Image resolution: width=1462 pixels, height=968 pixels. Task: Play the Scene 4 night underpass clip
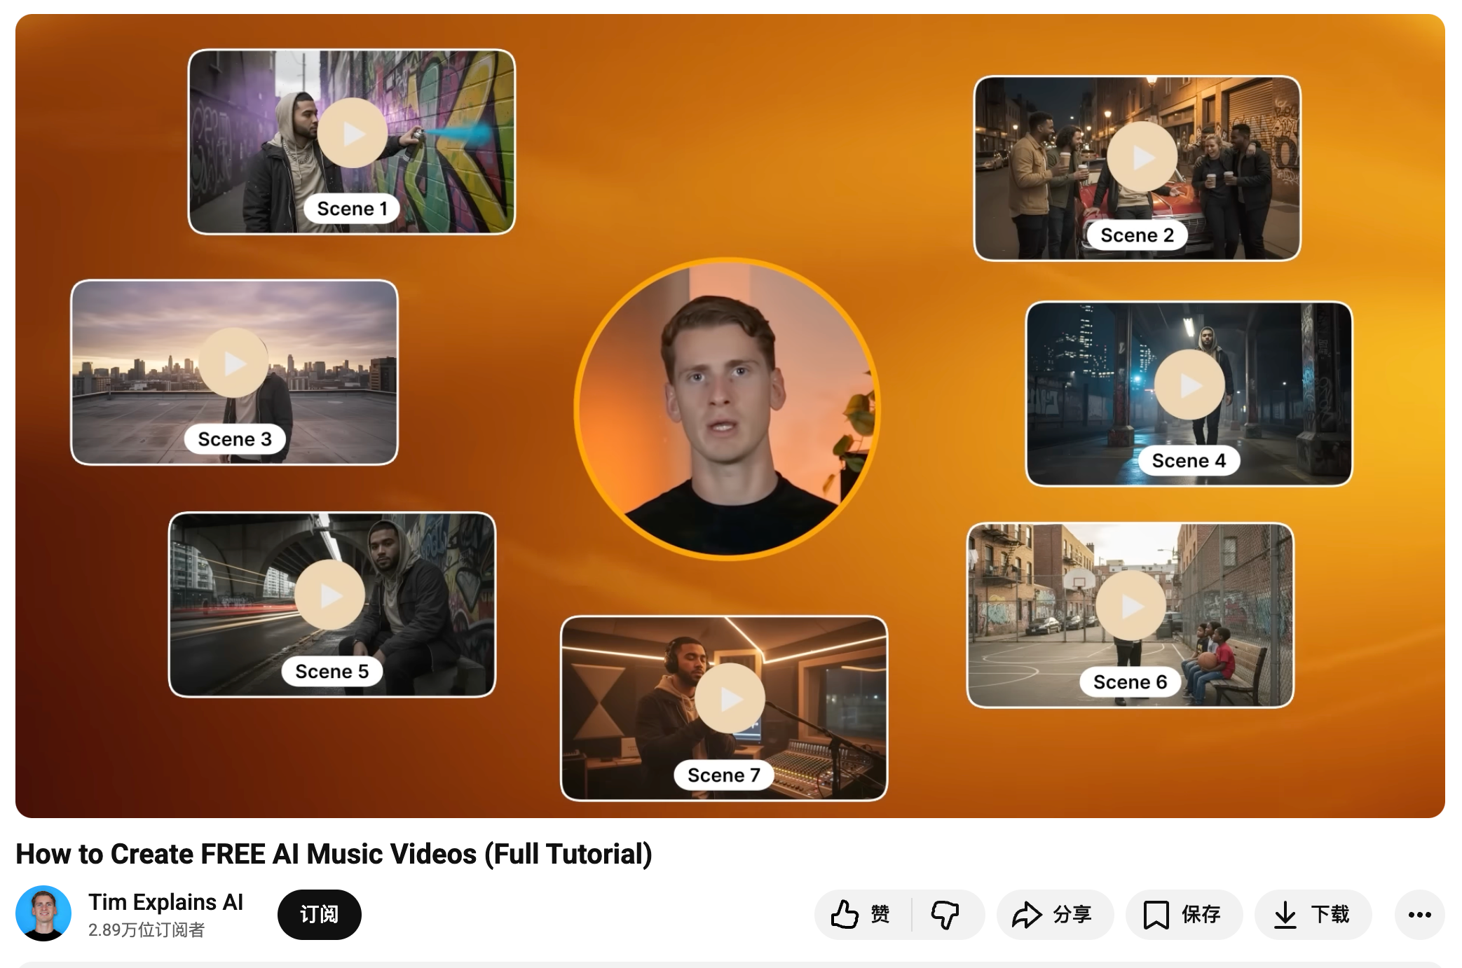1189,385
